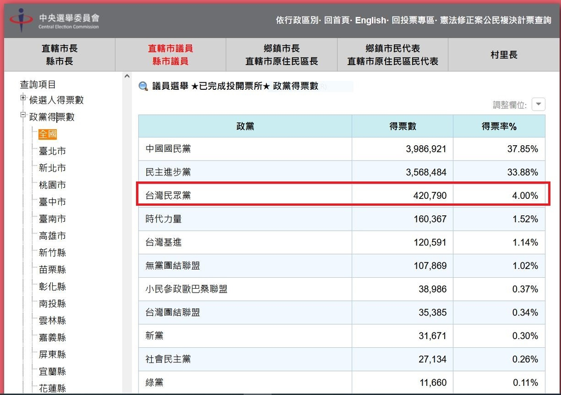This screenshot has width=561, height=395.
Task: Click the 107,869 vote count
Action: tap(430, 266)
